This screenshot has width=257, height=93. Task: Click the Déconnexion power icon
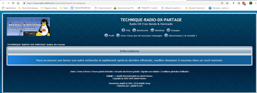coord(166,36)
